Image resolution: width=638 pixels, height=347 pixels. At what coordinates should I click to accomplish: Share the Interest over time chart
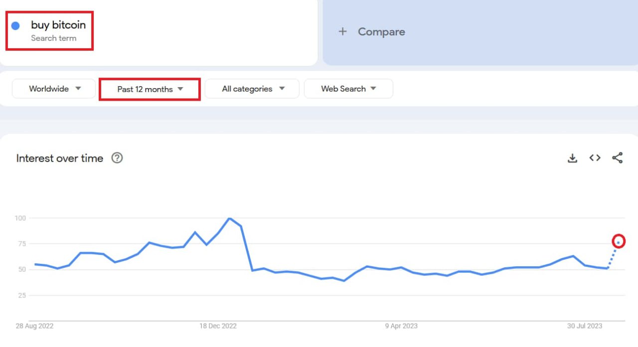tap(618, 158)
